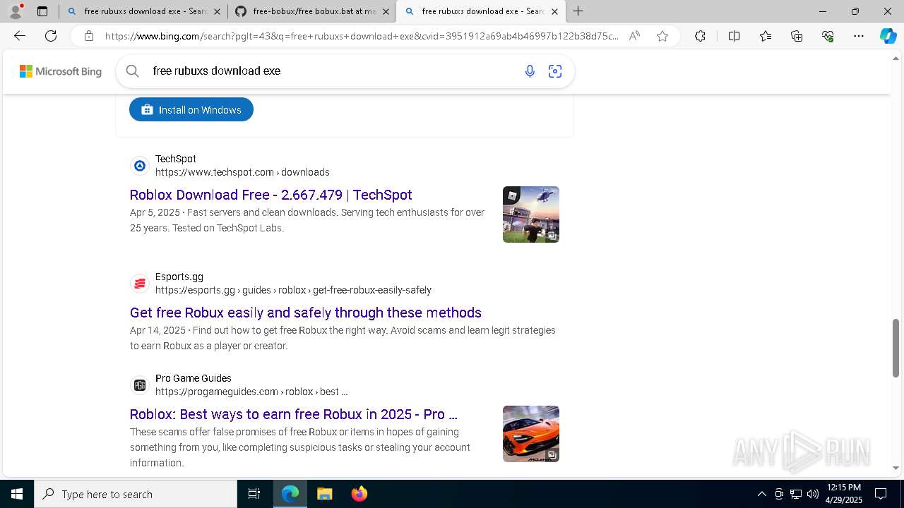Refresh the current page
Viewport: 904px width, 508px height.
[51, 36]
